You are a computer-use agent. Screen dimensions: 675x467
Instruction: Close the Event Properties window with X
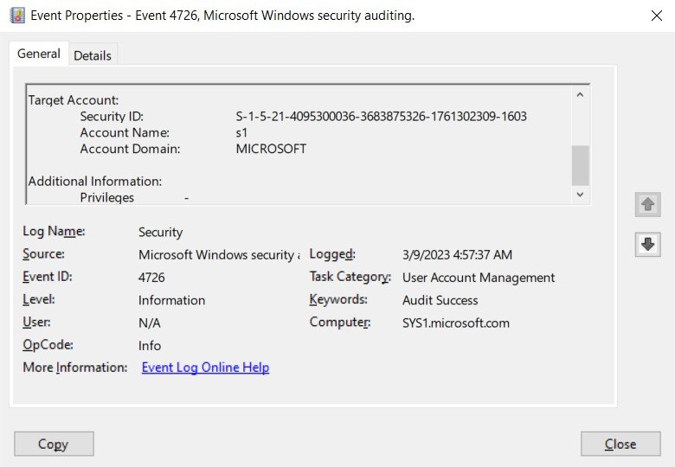656,16
